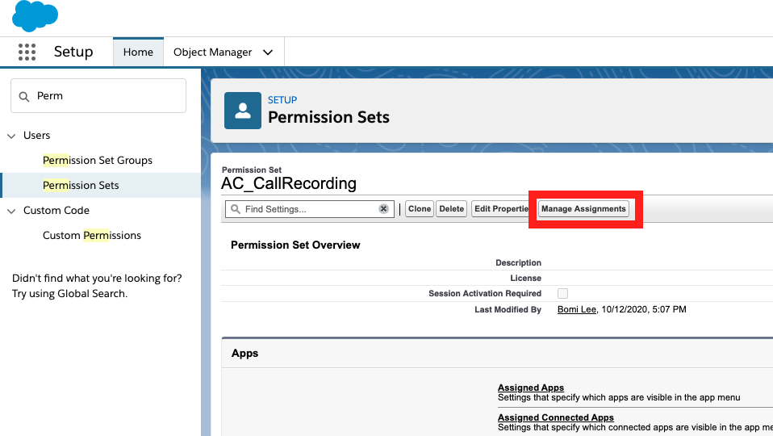Click the Salesforce cloud logo
Screen dimensions: 773x436
(35, 16)
